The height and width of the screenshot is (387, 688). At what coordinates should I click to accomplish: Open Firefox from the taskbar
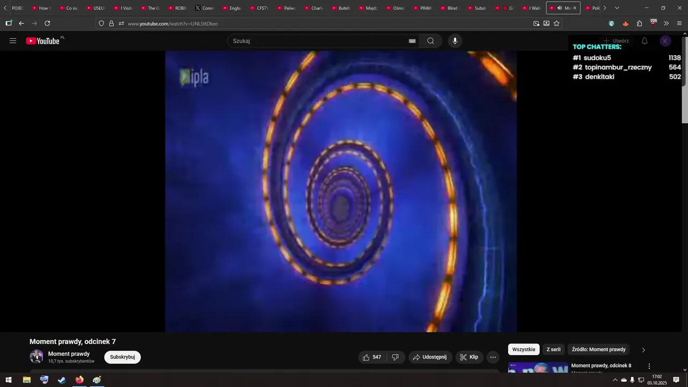pos(80,380)
